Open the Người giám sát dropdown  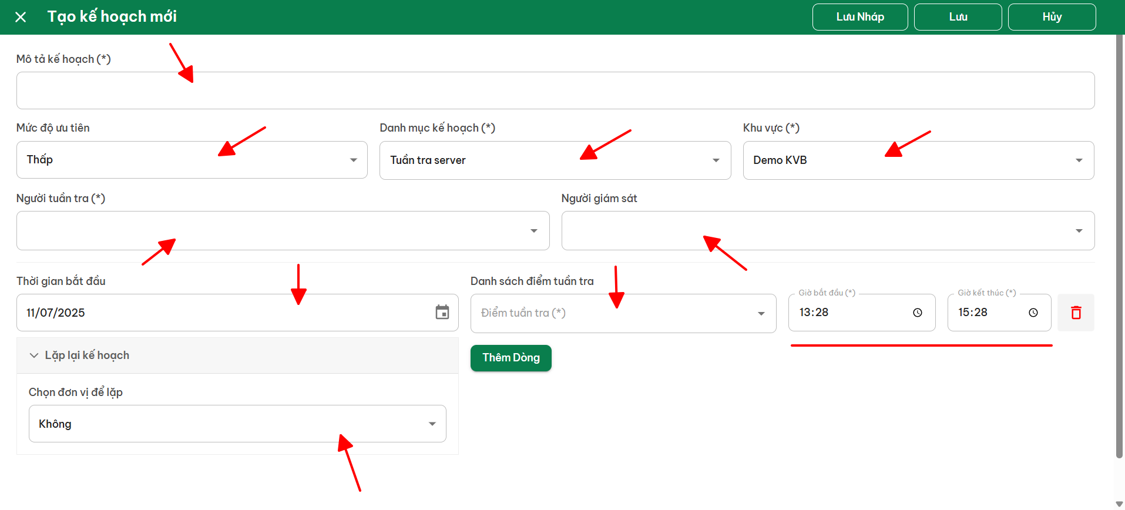click(x=828, y=231)
